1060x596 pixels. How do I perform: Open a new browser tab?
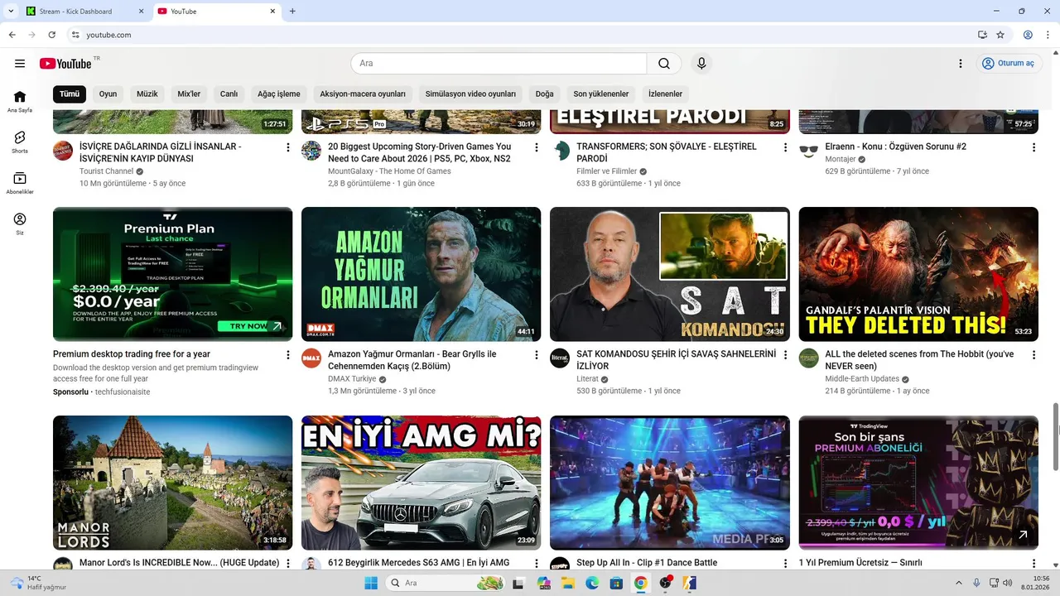(x=292, y=12)
